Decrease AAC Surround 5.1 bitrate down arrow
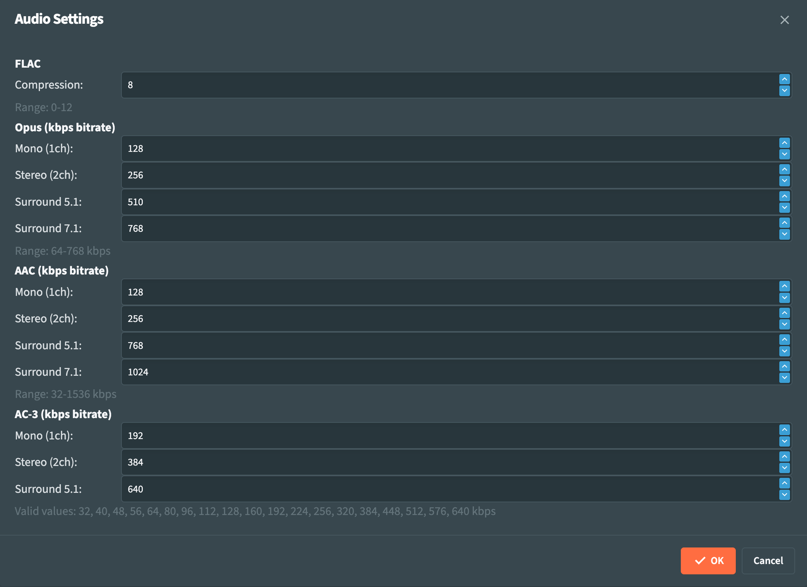The image size is (807, 587). click(784, 351)
